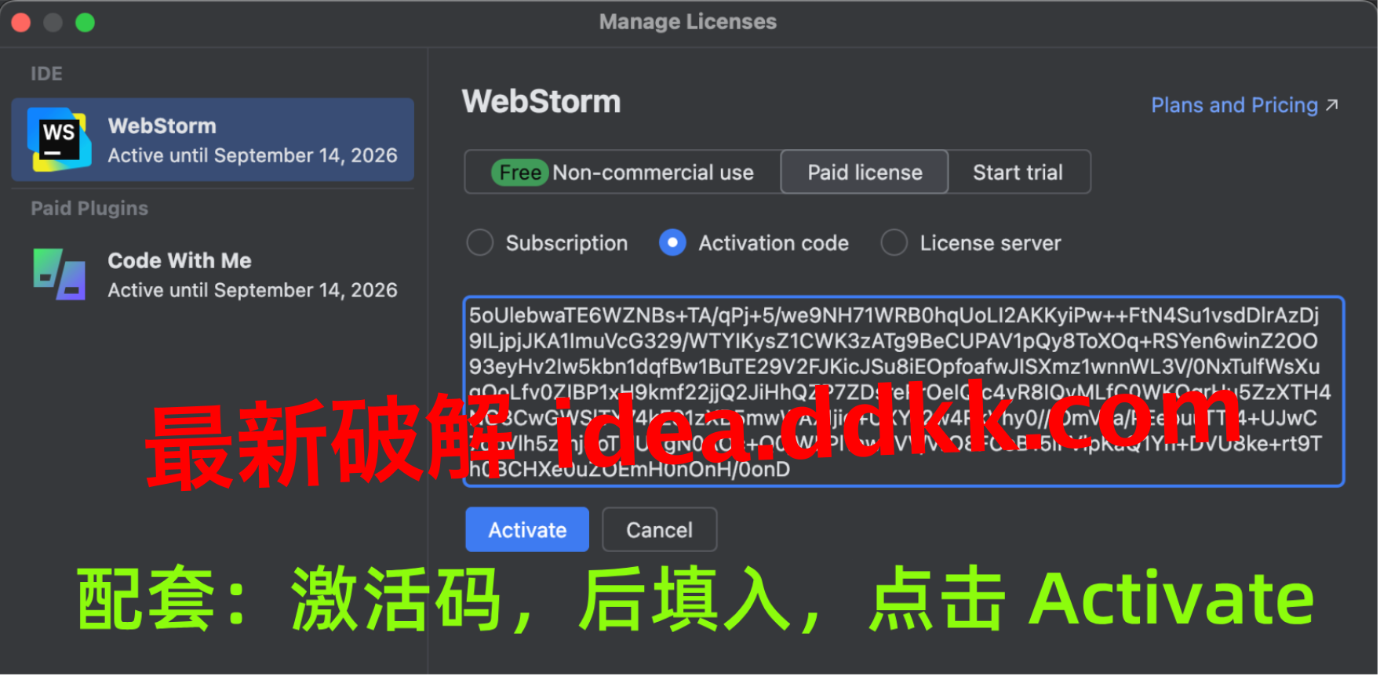Click the blue Activate button
This screenshot has height=676, width=1380.
[527, 530]
